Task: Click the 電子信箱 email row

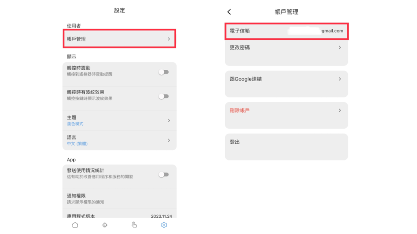Action: pyautogui.click(x=286, y=31)
